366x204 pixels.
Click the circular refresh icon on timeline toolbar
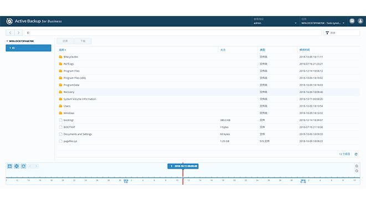coord(23,166)
